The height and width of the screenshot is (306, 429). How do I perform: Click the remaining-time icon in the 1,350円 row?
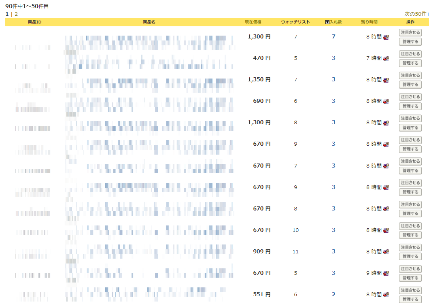click(x=386, y=80)
